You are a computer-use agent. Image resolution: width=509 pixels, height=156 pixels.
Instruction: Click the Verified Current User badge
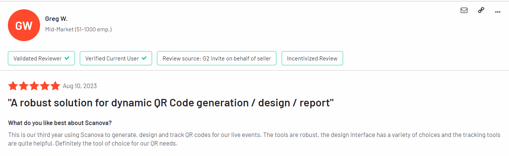(x=116, y=58)
